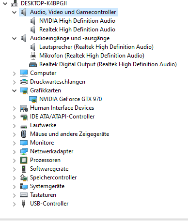Click the Laufwerke drive icon
The image size is (188, 221).
(24, 127)
